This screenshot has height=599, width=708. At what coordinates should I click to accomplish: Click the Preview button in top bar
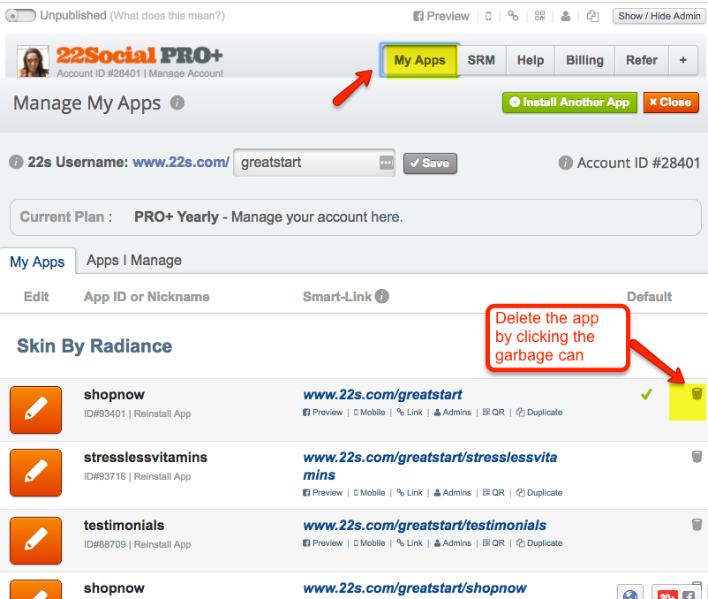441,16
